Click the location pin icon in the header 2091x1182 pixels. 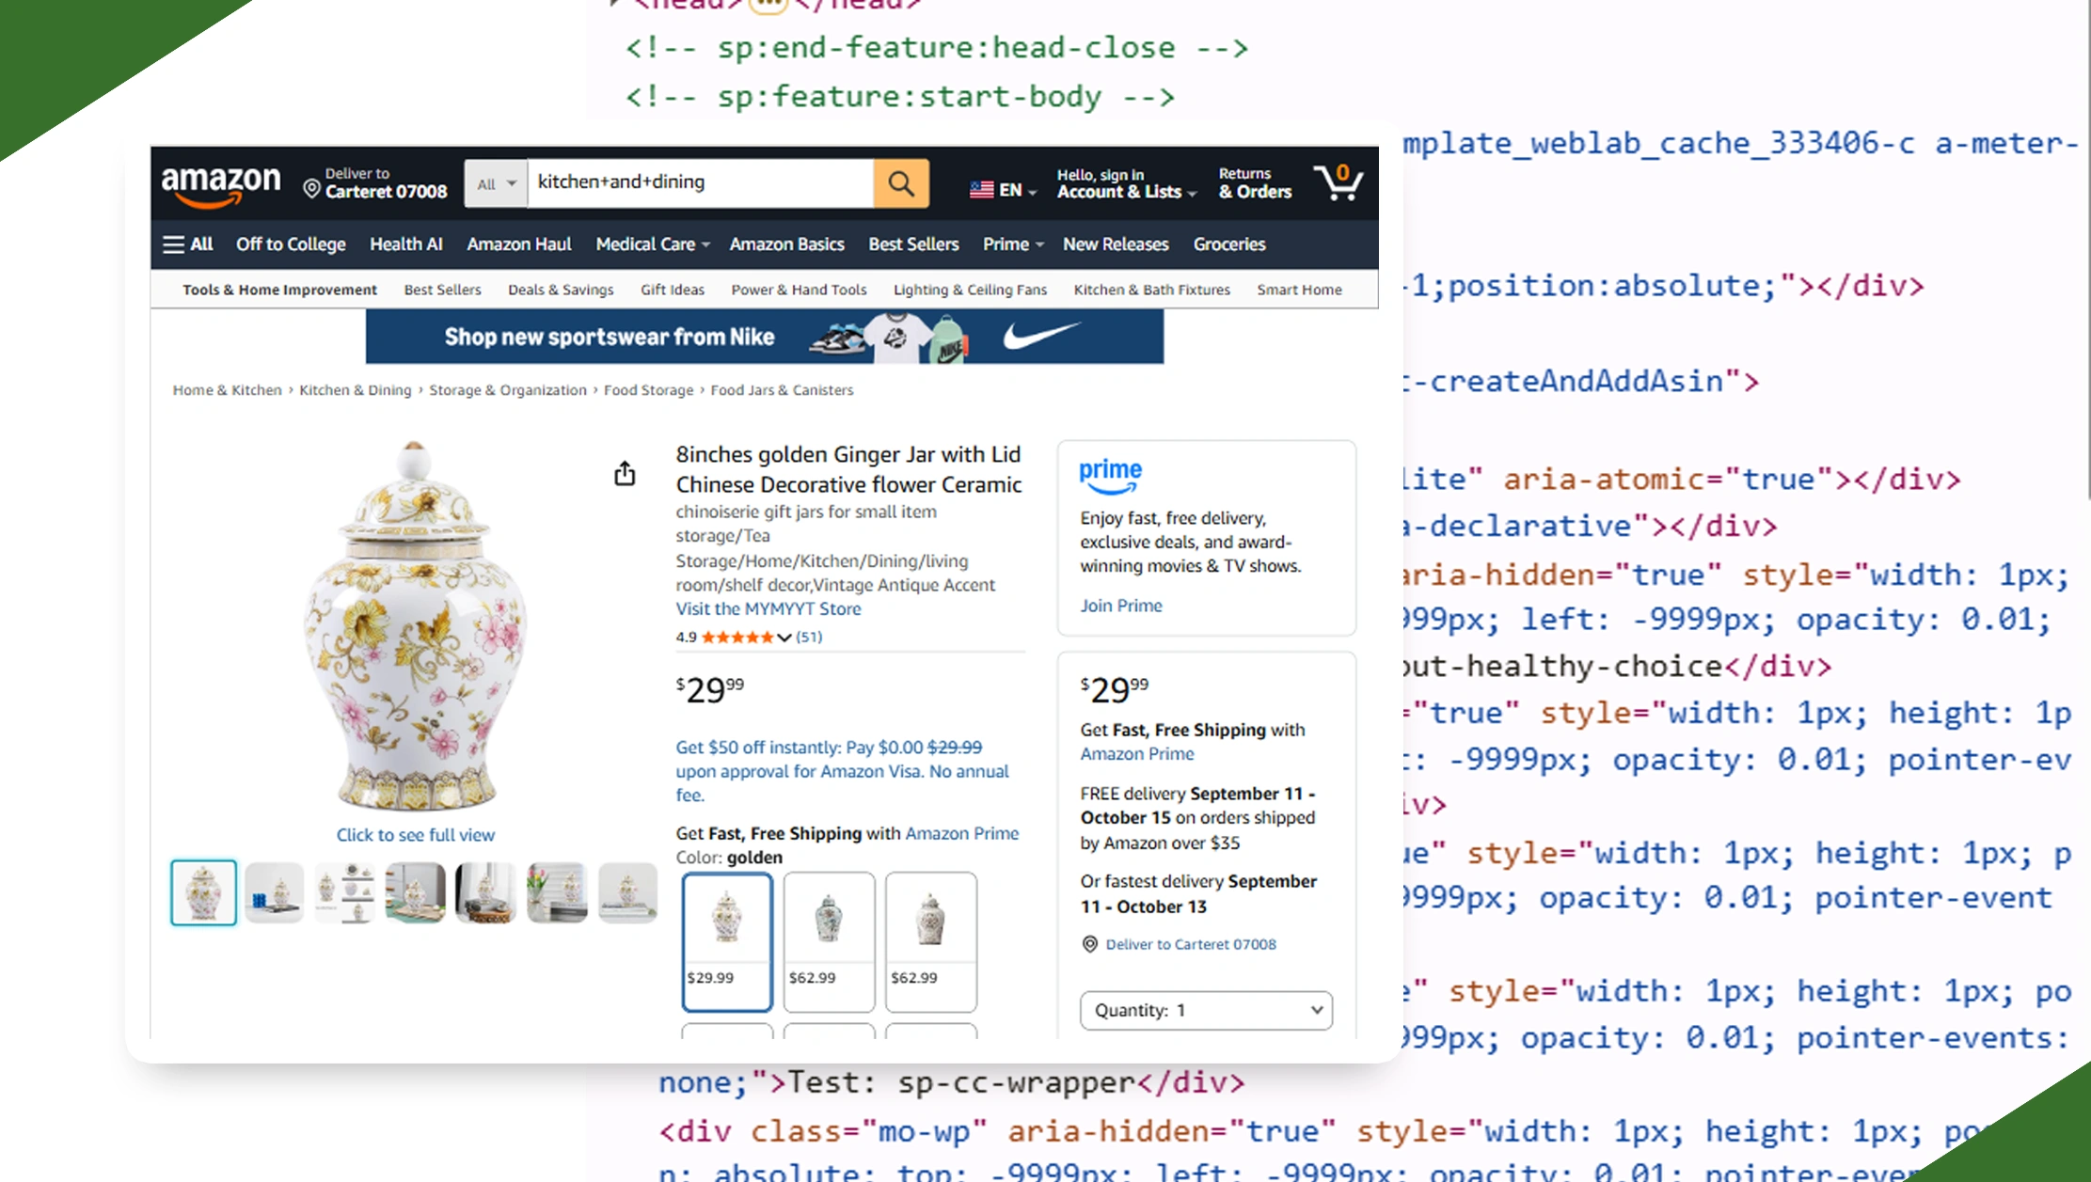click(x=311, y=188)
